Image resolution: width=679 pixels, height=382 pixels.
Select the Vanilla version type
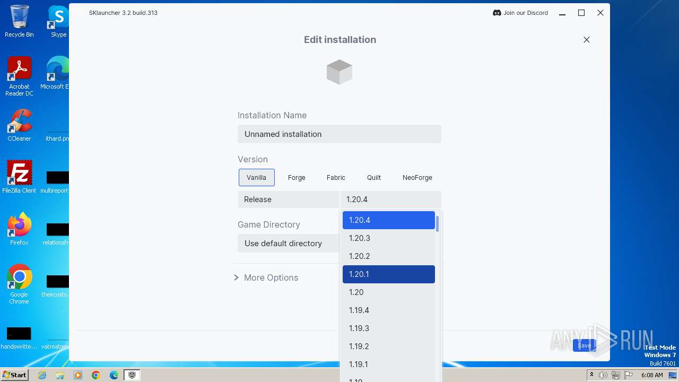pos(257,178)
